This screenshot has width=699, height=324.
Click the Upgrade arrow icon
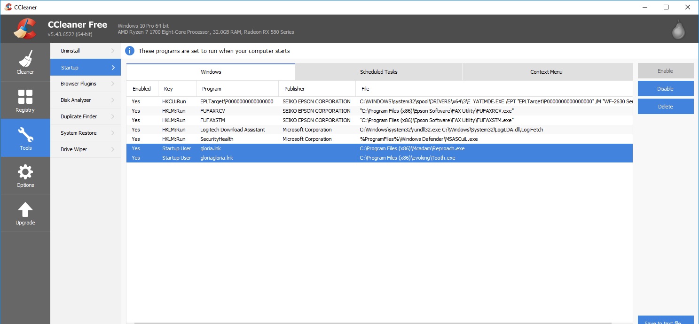coord(25,209)
